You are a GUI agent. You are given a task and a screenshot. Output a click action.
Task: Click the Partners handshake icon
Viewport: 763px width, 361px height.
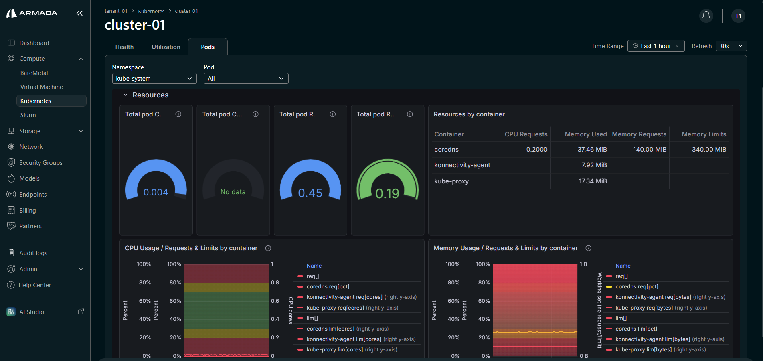point(11,226)
